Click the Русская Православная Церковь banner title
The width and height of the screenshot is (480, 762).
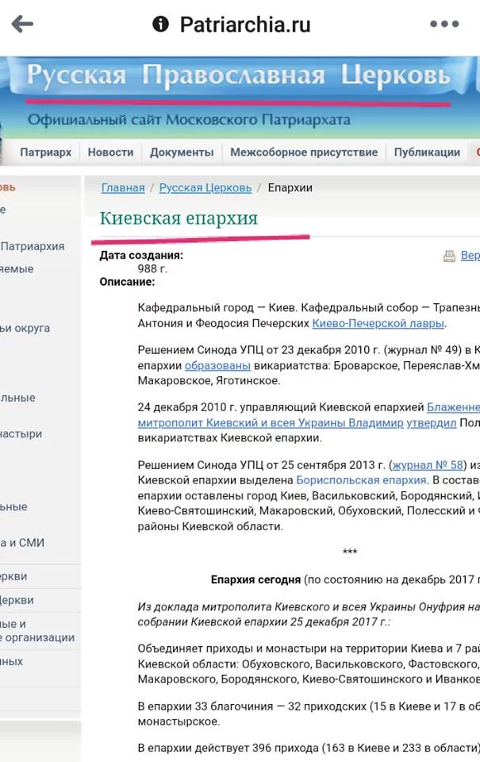point(239,76)
